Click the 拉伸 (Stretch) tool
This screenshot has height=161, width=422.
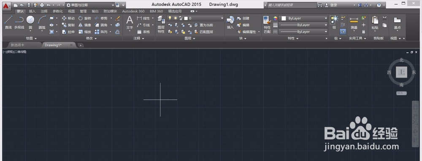click(68, 32)
